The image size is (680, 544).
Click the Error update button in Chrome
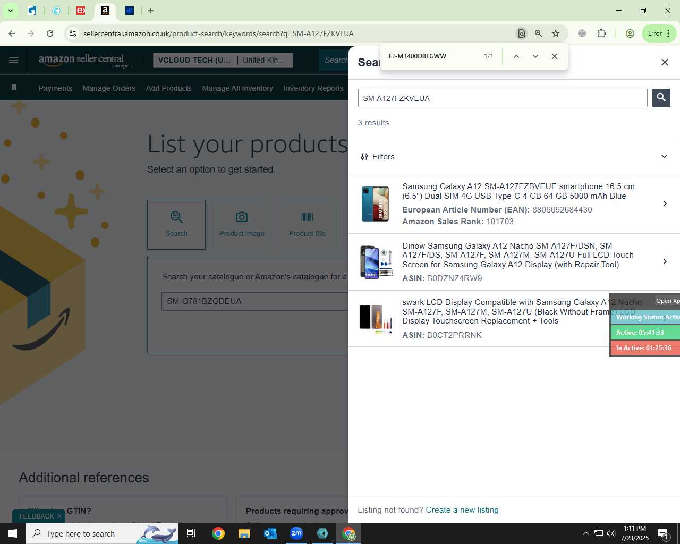pos(659,33)
